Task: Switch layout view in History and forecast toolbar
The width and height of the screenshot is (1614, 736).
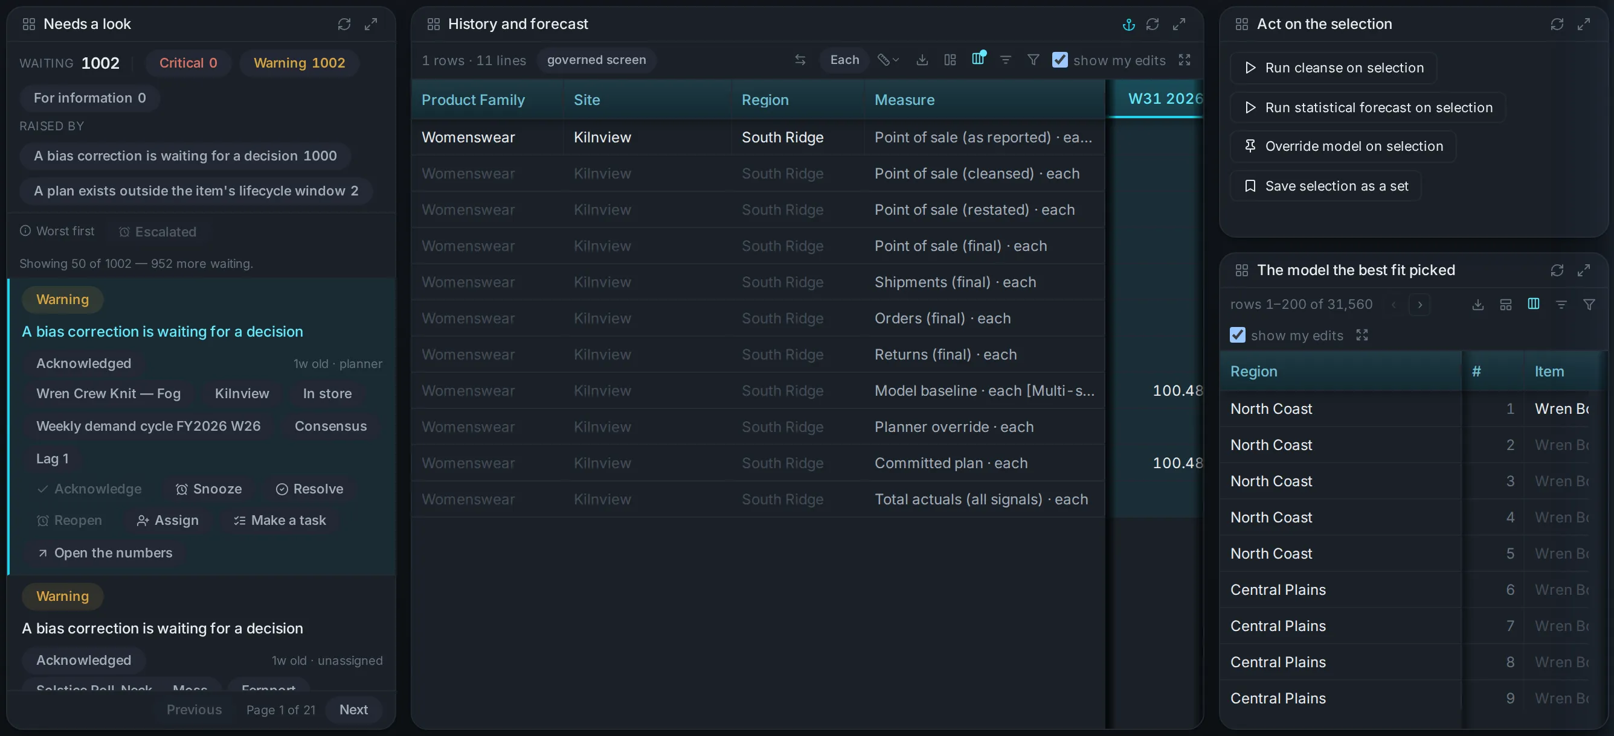Action: [x=951, y=60]
